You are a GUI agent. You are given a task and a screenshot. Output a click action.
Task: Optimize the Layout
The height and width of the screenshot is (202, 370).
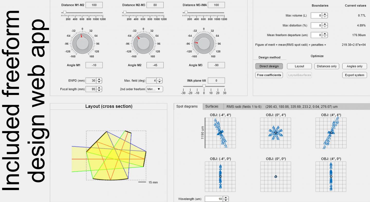pyautogui.click(x=299, y=66)
